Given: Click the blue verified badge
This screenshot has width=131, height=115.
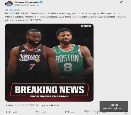Looking at the screenshot, I should (x=41, y=2).
